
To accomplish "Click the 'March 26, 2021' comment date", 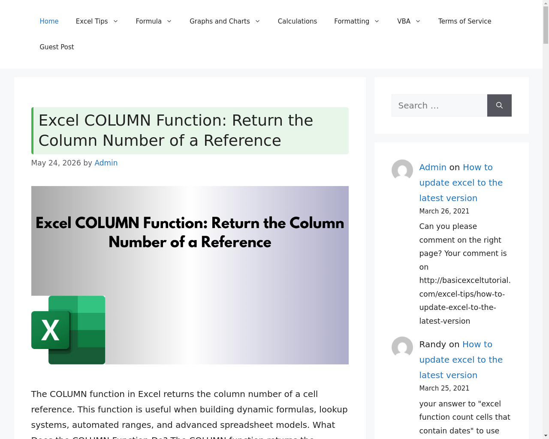I will coord(444,211).
